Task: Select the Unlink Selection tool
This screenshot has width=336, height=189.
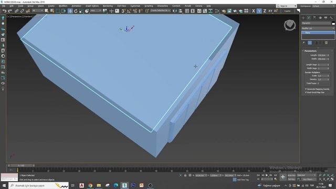Action: pyautogui.click(x=22, y=11)
